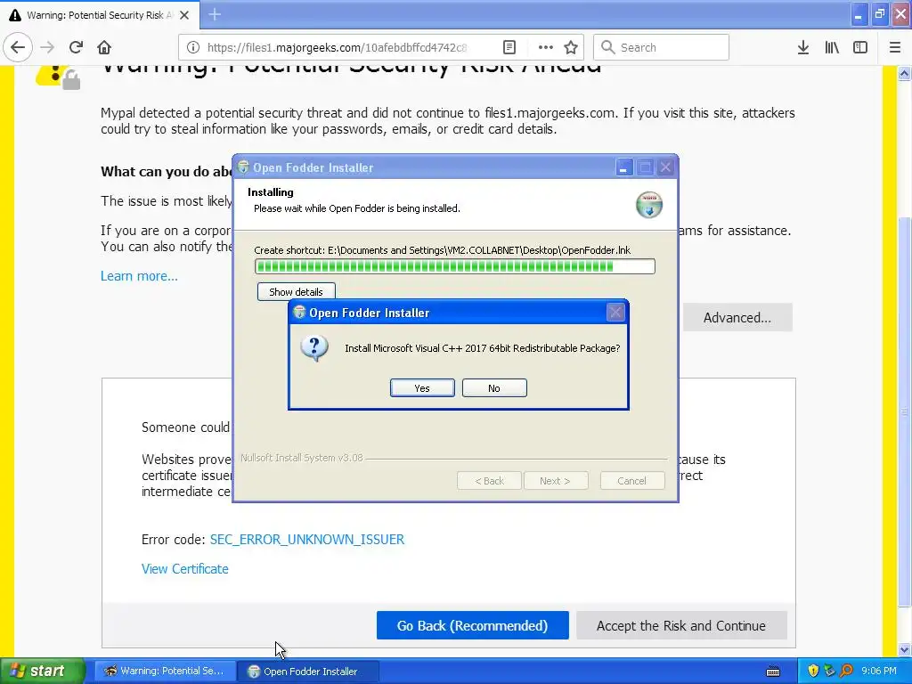Click the browser Back arrow button

tap(18, 48)
